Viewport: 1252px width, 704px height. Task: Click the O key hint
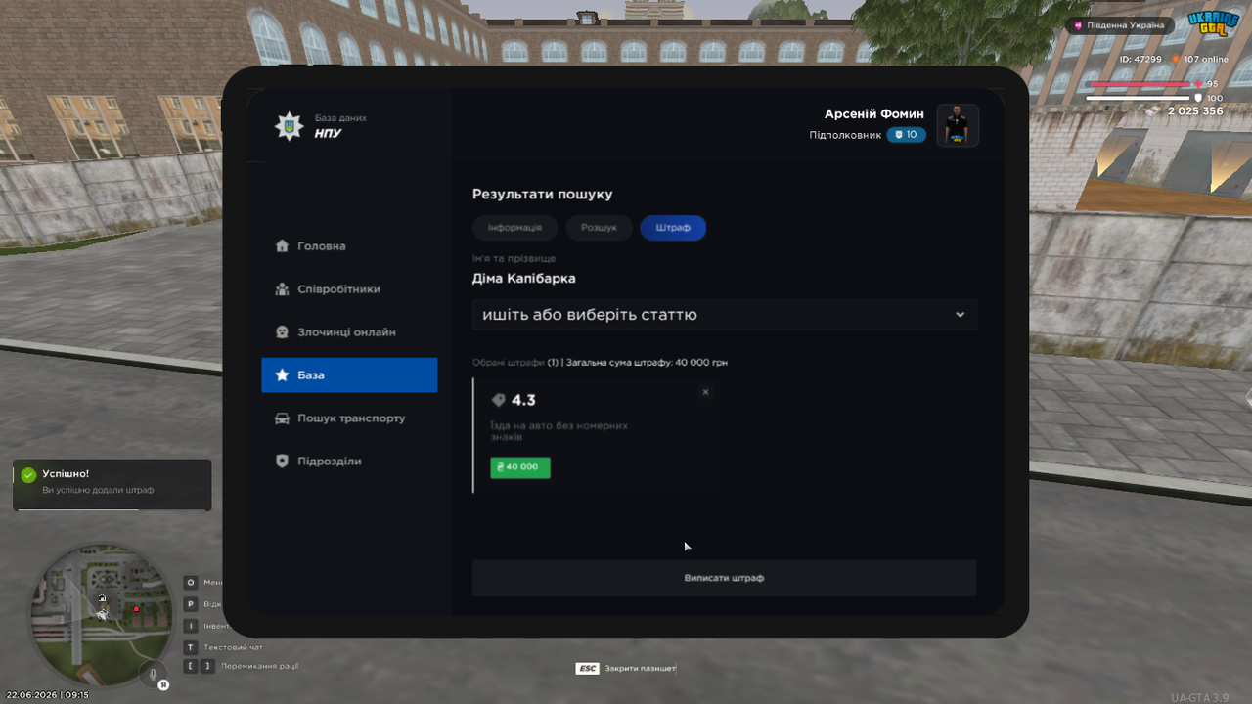click(x=191, y=583)
